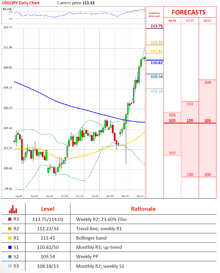The width and height of the screenshot is (220, 273).
Task: Click the S2 row label
Action: [16, 257]
